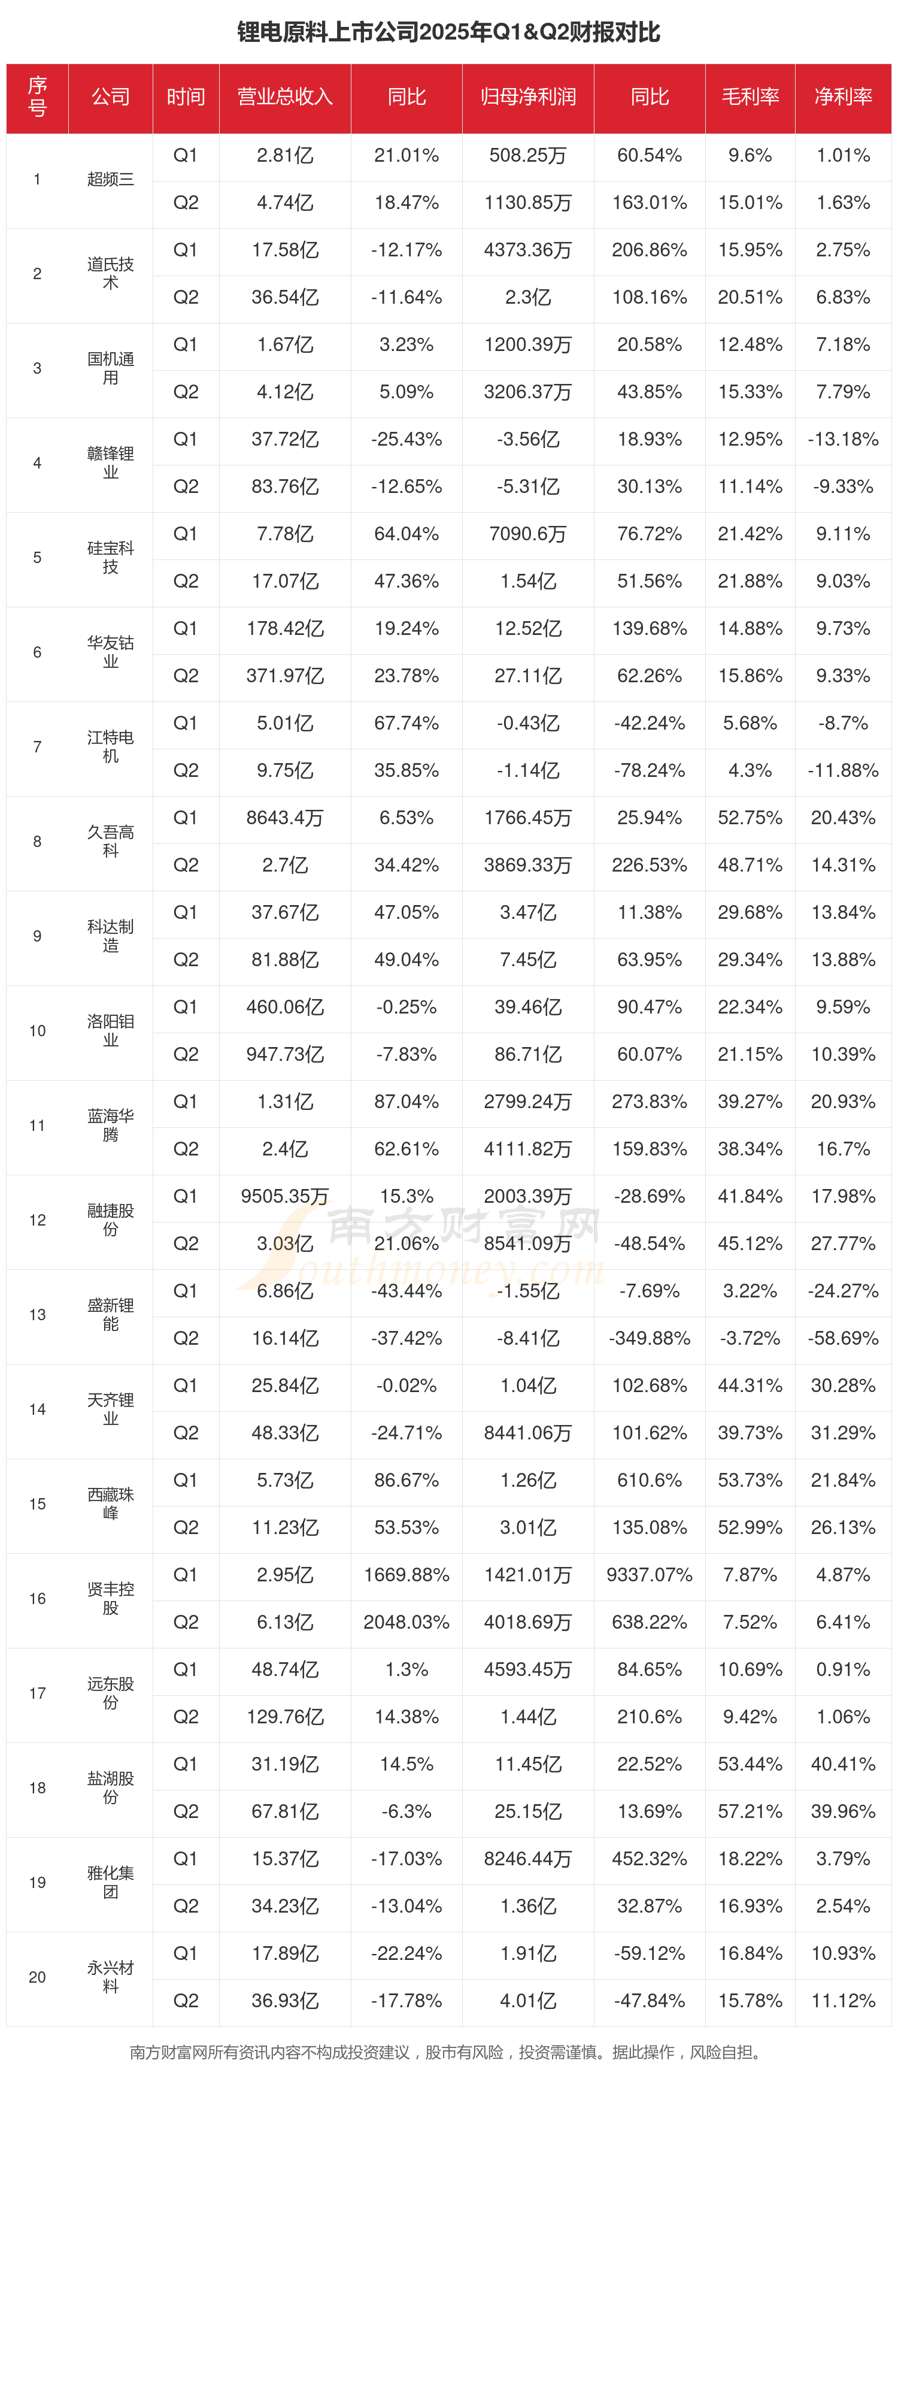
Task: Click the 永兴材料 company cell
Action: click(111, 1976)
